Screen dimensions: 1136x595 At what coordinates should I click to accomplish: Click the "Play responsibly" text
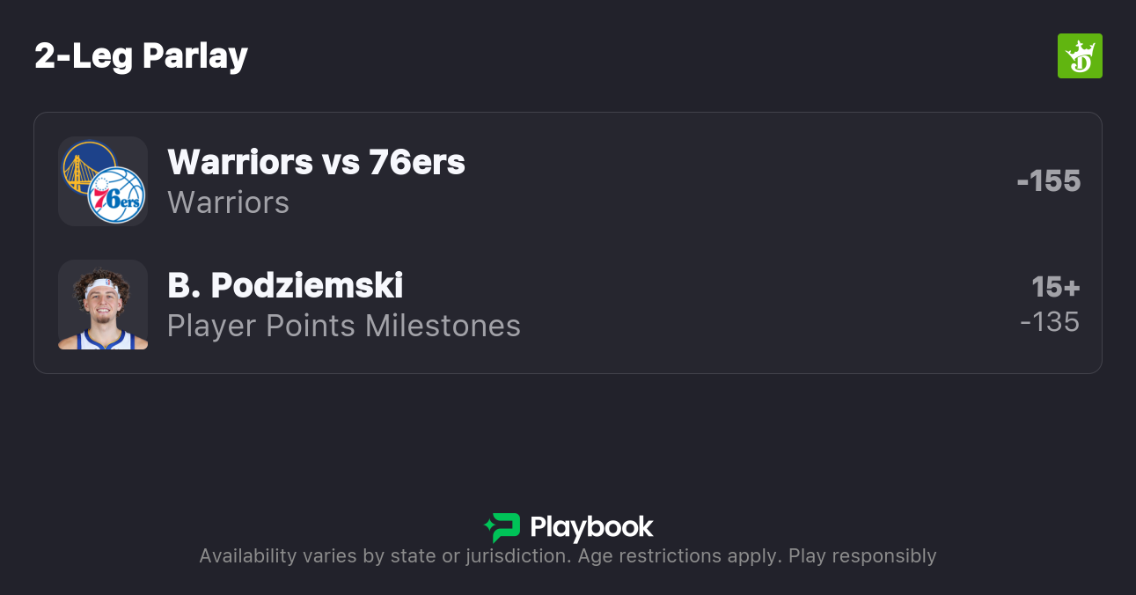click(862, 556)
